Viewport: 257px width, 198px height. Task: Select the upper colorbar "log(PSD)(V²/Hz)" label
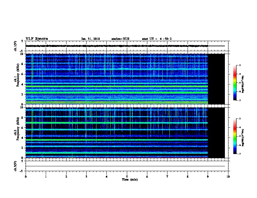[243, 84]
